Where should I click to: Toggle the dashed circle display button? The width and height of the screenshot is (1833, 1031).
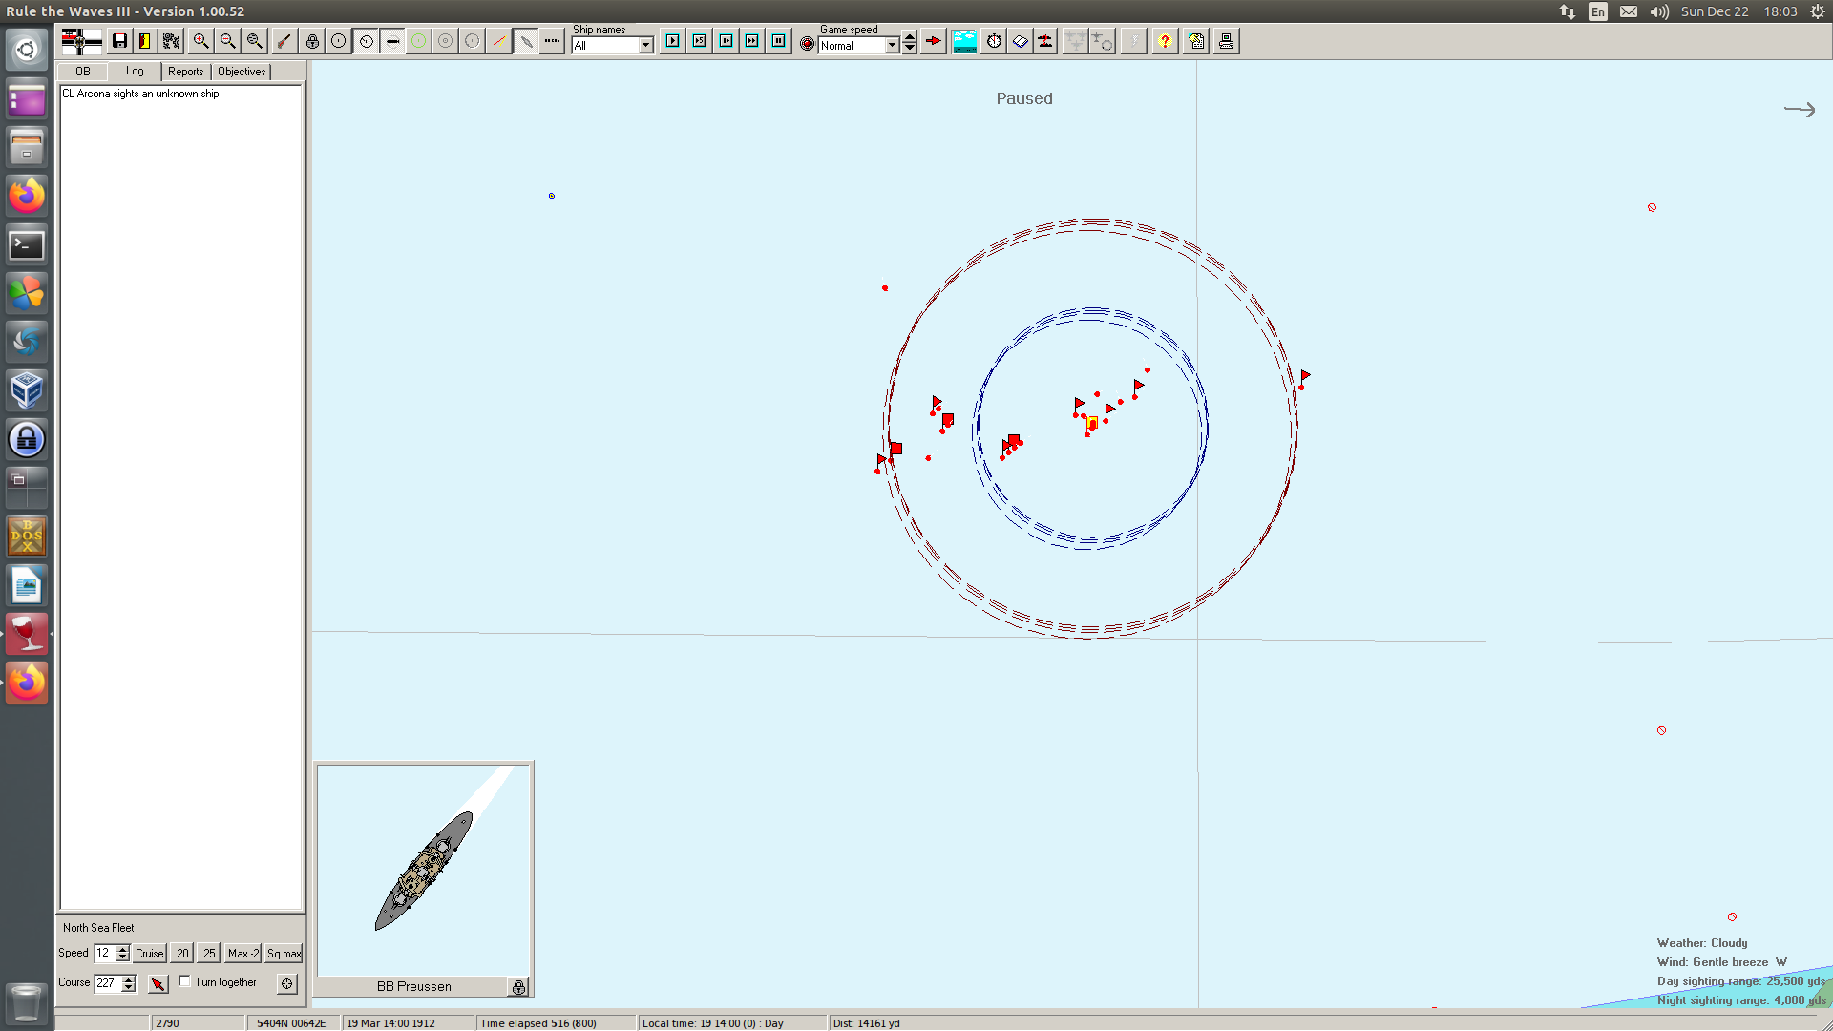pos(366,41)
